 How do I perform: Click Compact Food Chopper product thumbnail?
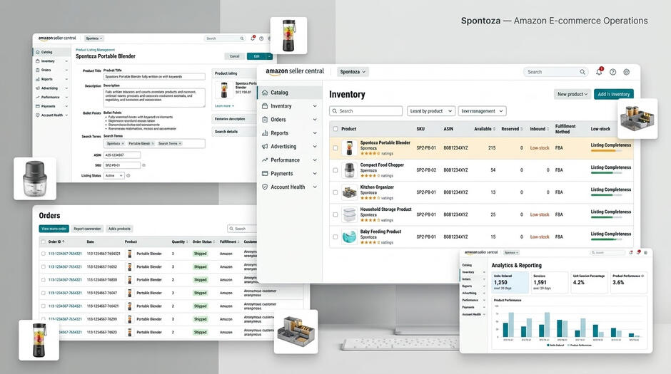click(x=350, y=170)
